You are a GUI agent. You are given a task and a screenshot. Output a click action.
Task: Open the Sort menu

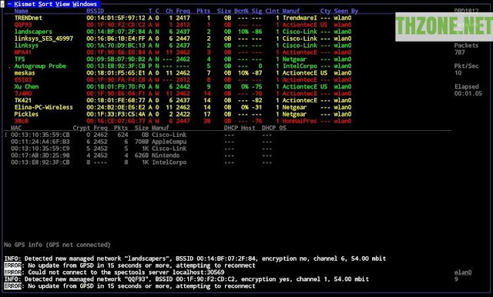(45, 4)
